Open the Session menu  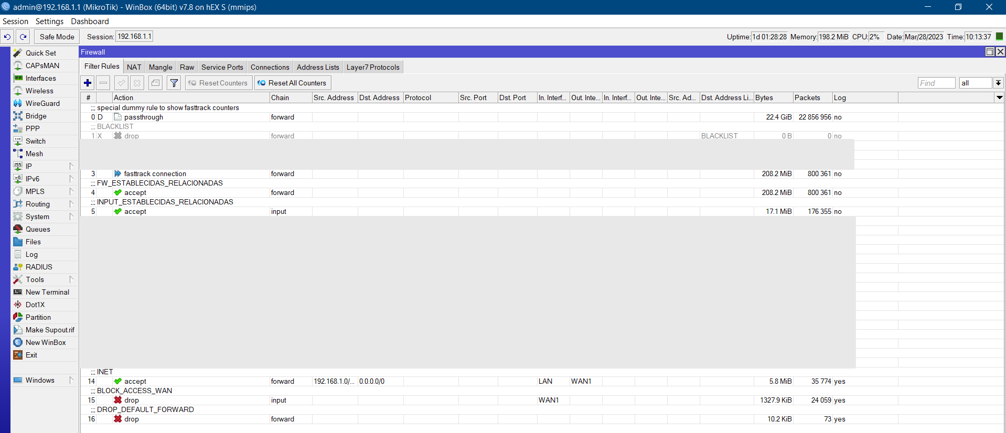coord(15,21)
